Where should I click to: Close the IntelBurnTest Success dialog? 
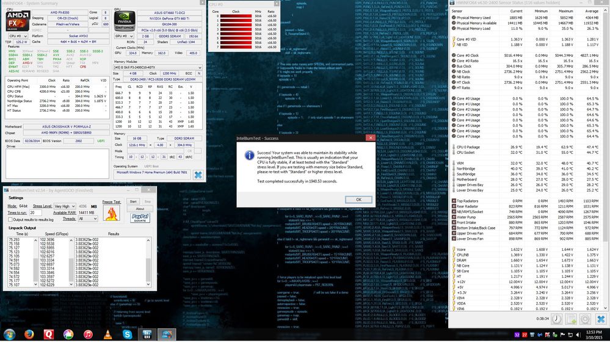[371, 138]
